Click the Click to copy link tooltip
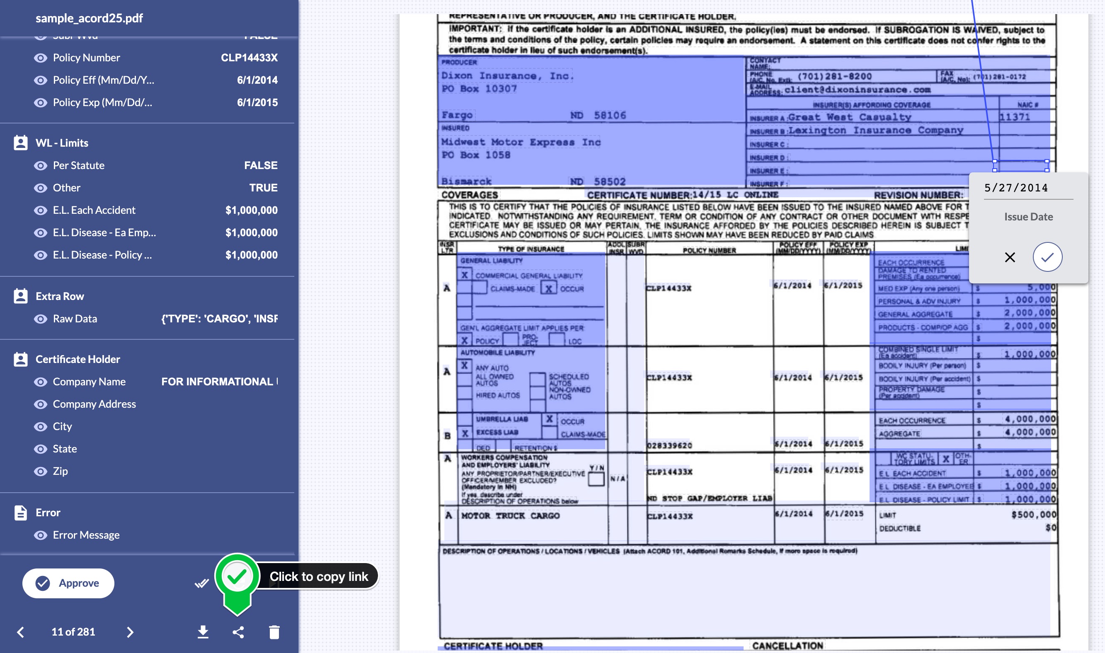1105x653 pixels. tap(319, 577)
